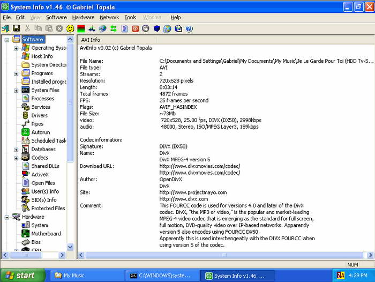Click the tree panel scroll-up arrow
375x282 pixels.
tap(70, 39)
